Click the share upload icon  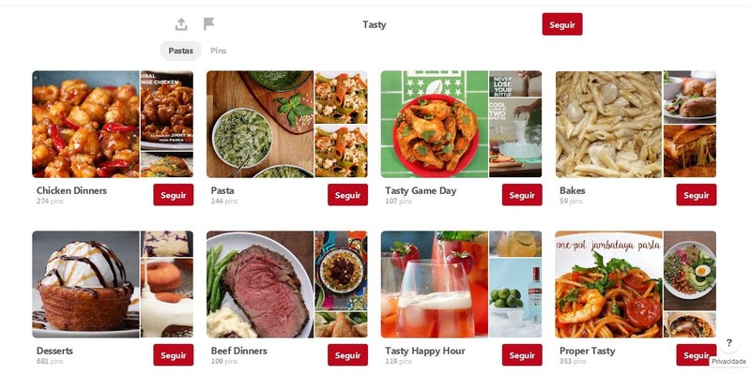pyautogui.click(x=181, y=24)
